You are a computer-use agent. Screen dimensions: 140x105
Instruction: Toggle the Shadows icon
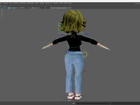[18, 8]
